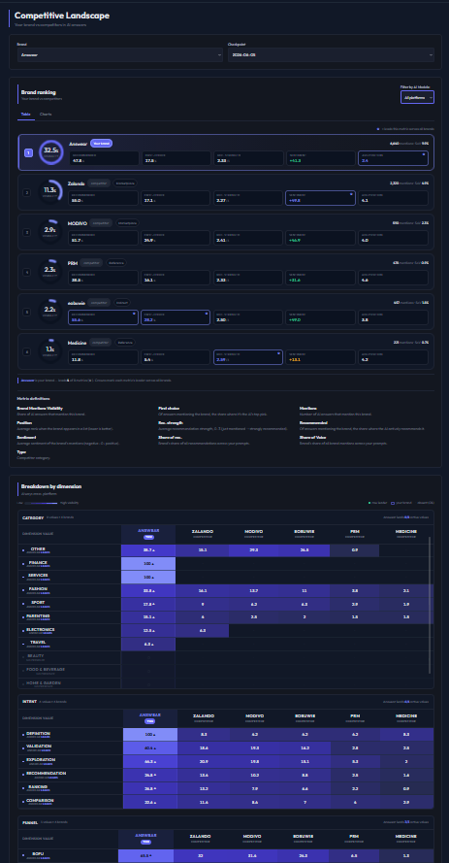Select the FINANCE row label
449x863 pixels.
pos(39,562)
